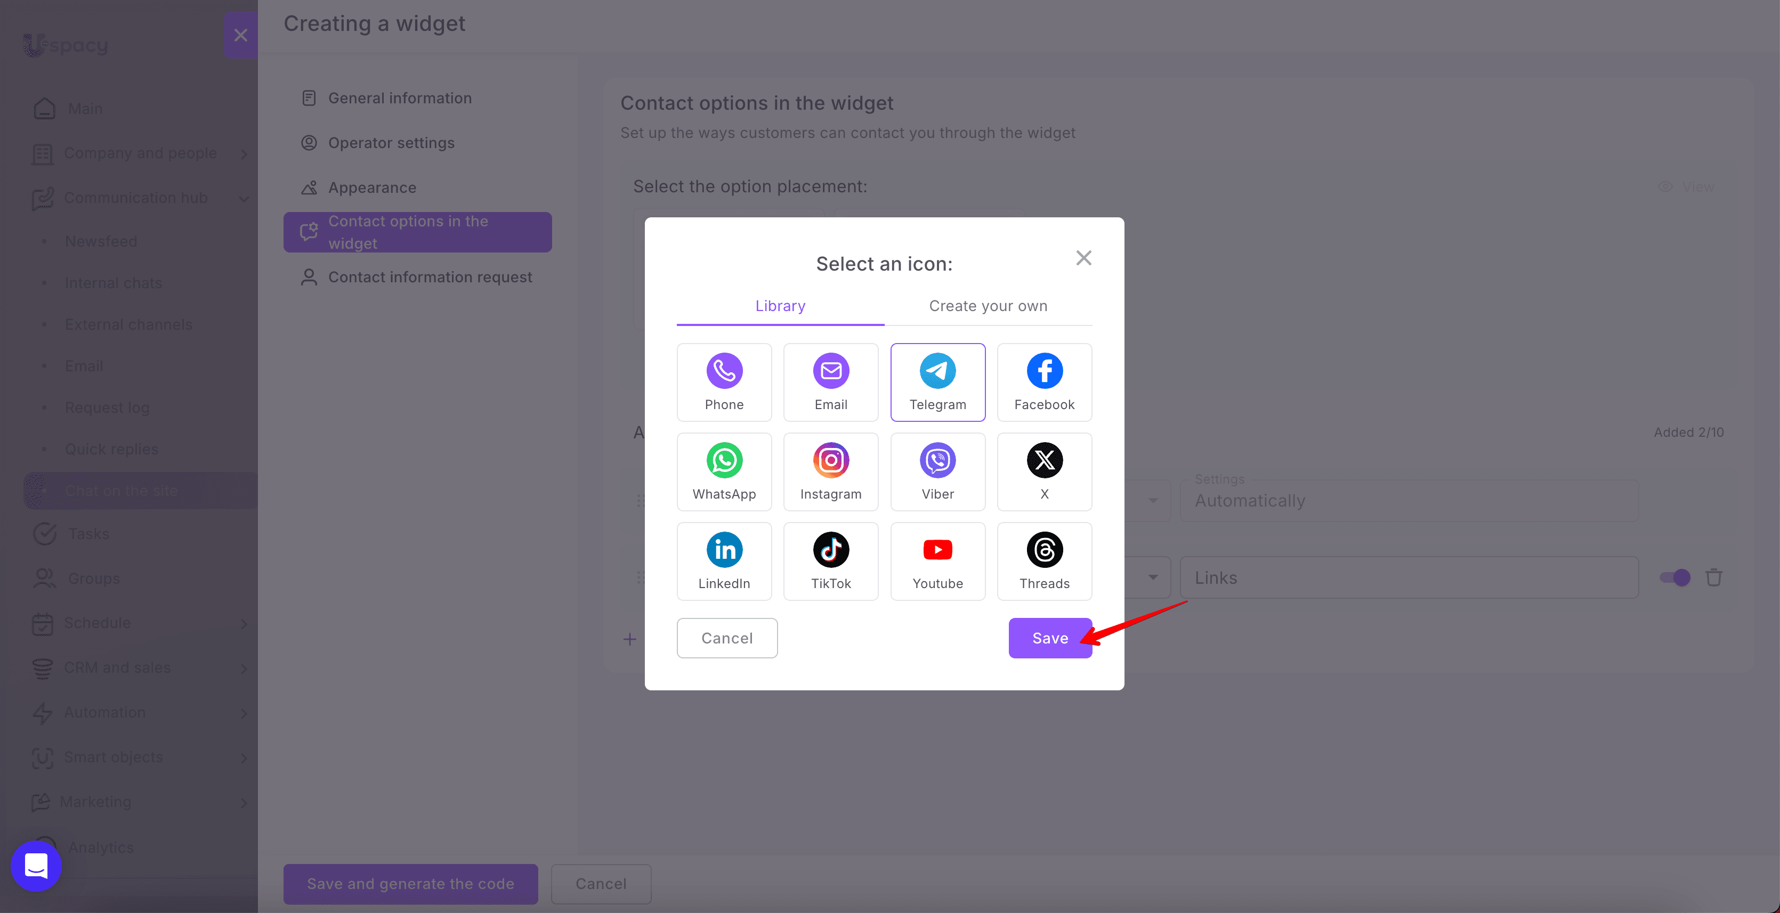Cancel widget creation at the bottom
This screenshot has height=913, width=1780.
(x=601, y=884)
